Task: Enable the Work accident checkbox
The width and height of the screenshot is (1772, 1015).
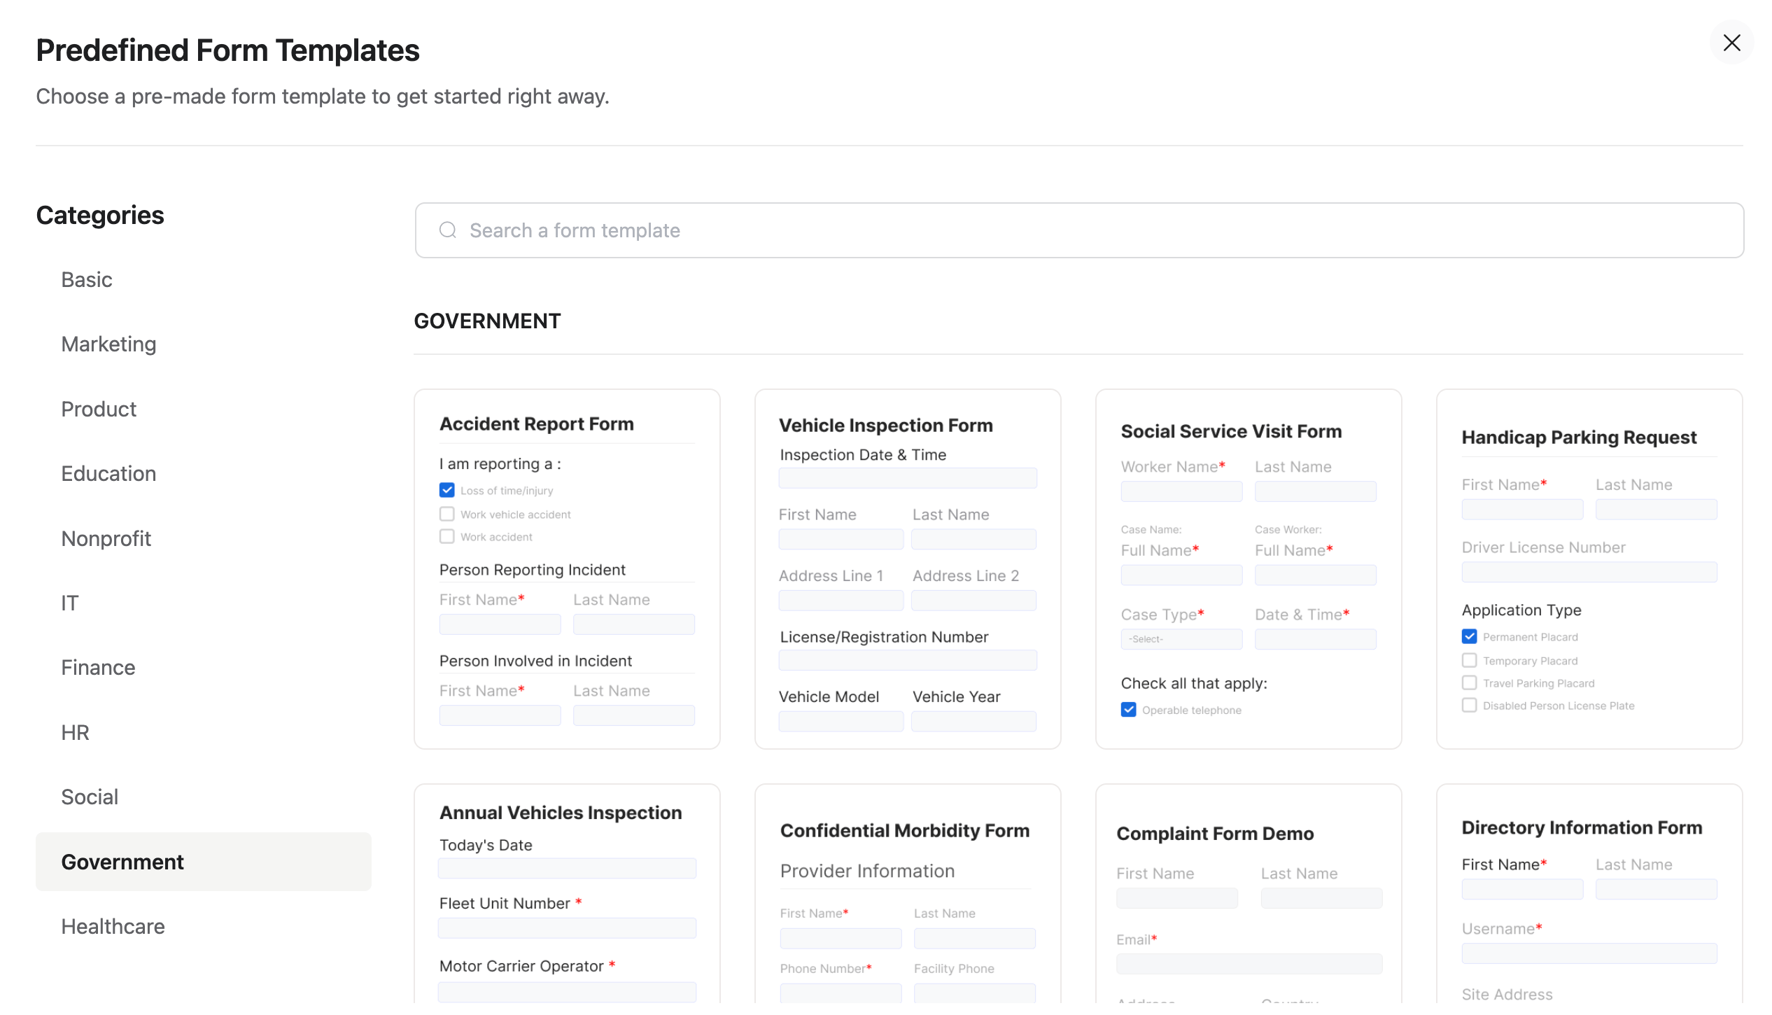Action: pyautogui.click(x=447, y=536)
